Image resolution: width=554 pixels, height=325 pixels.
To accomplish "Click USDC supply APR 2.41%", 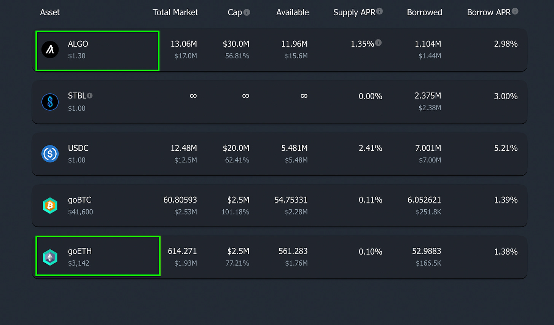I will click(x=371, y=148).
